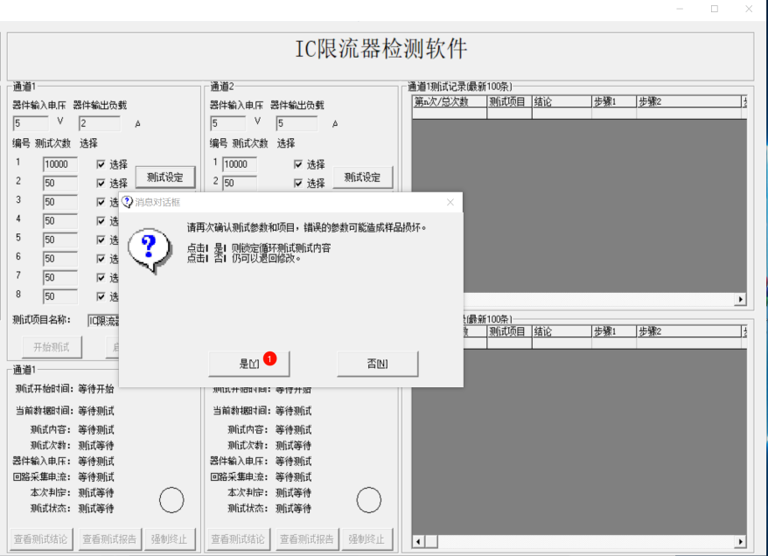Image resolution: width=768 pixels, height=556 pixels.
Task: Click the 通道1 round status indicator
Action: tap(171, 500)
